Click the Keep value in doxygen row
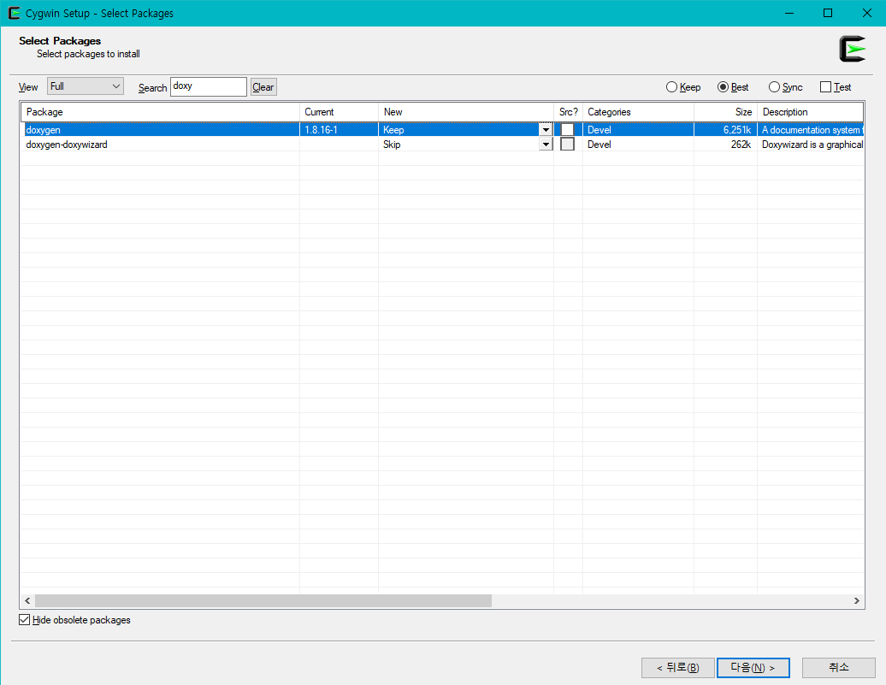This screenshot has width=886, height=685. pos(393,130)
